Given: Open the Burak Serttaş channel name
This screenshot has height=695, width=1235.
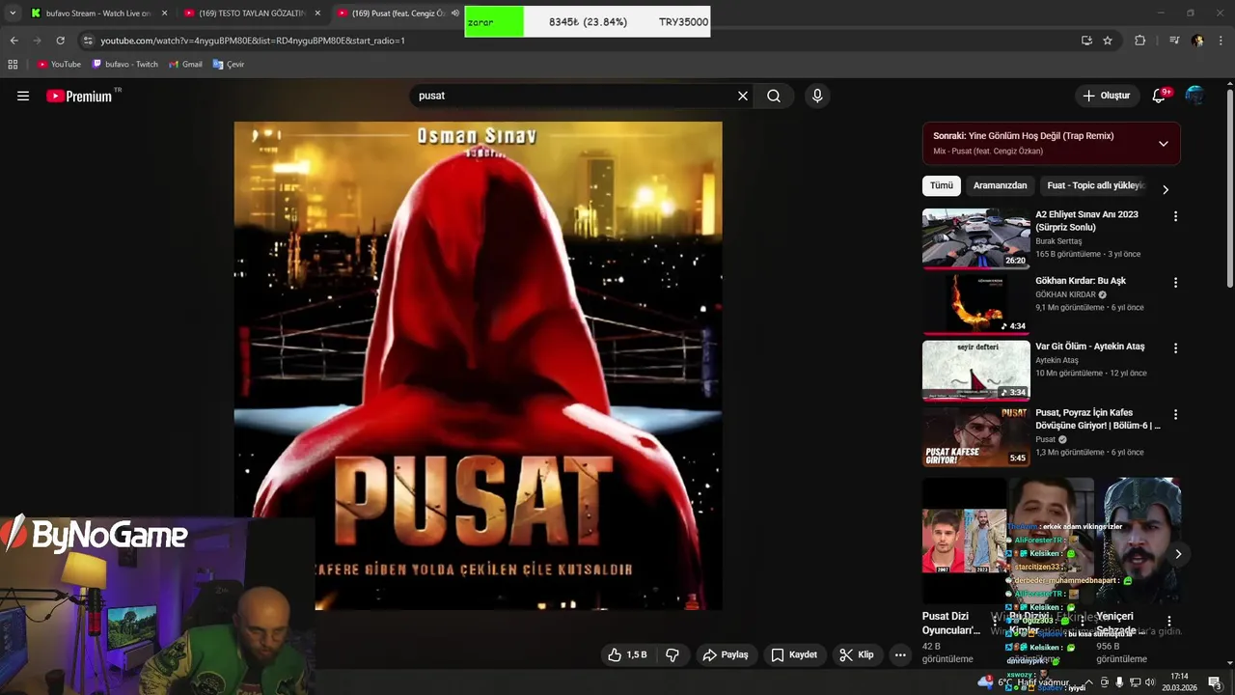Looking at the screenshot, I should pyautogui.click(x=1058, y=241).
